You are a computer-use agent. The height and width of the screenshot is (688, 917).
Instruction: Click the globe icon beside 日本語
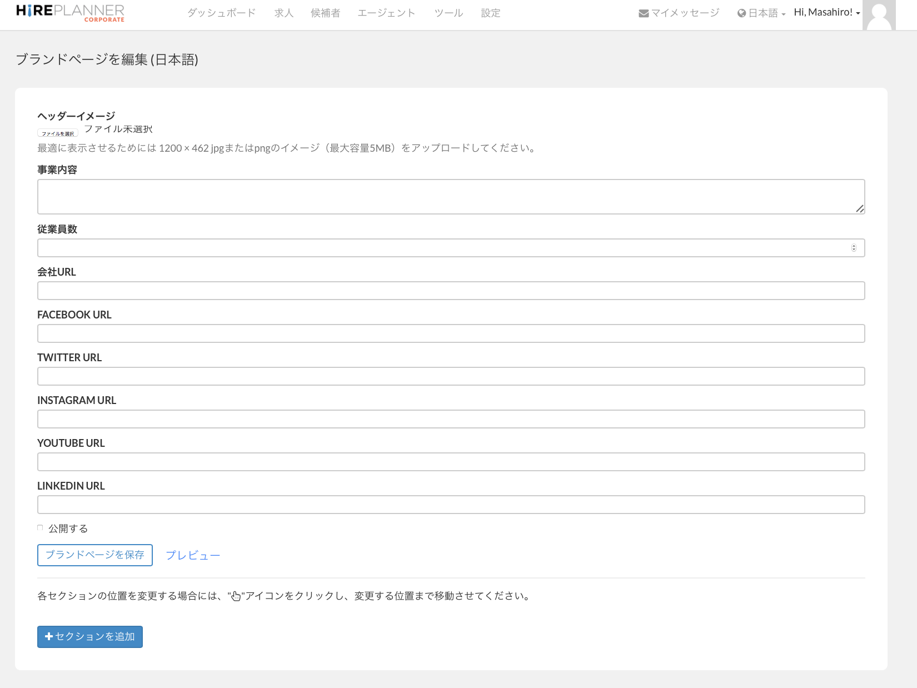tap(741, 13)
